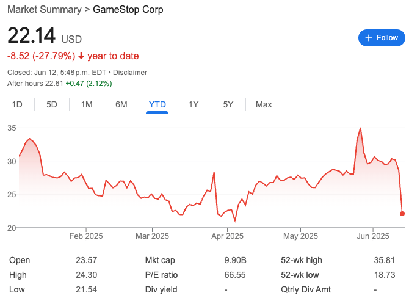Switch to the 6M chart range
This screenshot has height=301, width=420.
[121, 104]
